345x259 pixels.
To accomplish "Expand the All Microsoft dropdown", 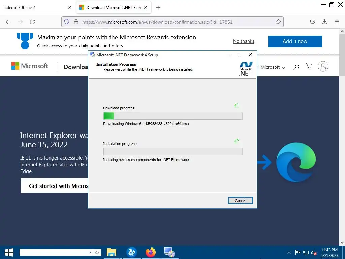I will [271, 67].
